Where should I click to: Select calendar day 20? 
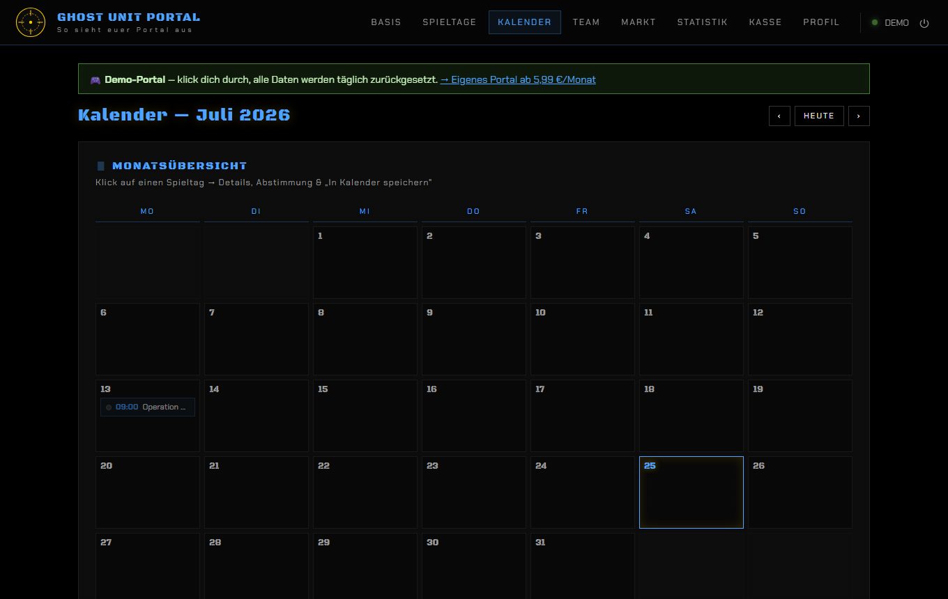148,492
